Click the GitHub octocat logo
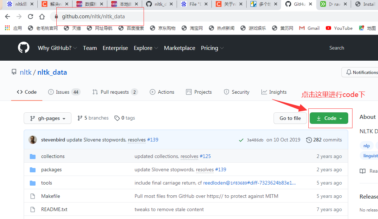 24,47
